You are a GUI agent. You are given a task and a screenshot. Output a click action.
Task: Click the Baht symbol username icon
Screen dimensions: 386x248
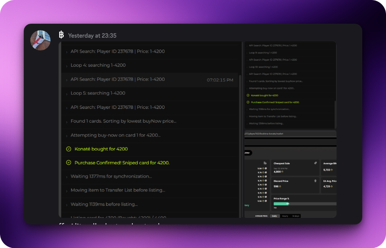[61, 35]
